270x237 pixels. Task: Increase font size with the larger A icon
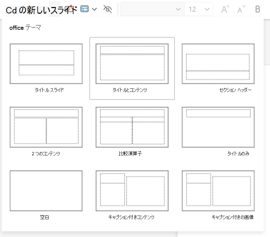[225, 9]
